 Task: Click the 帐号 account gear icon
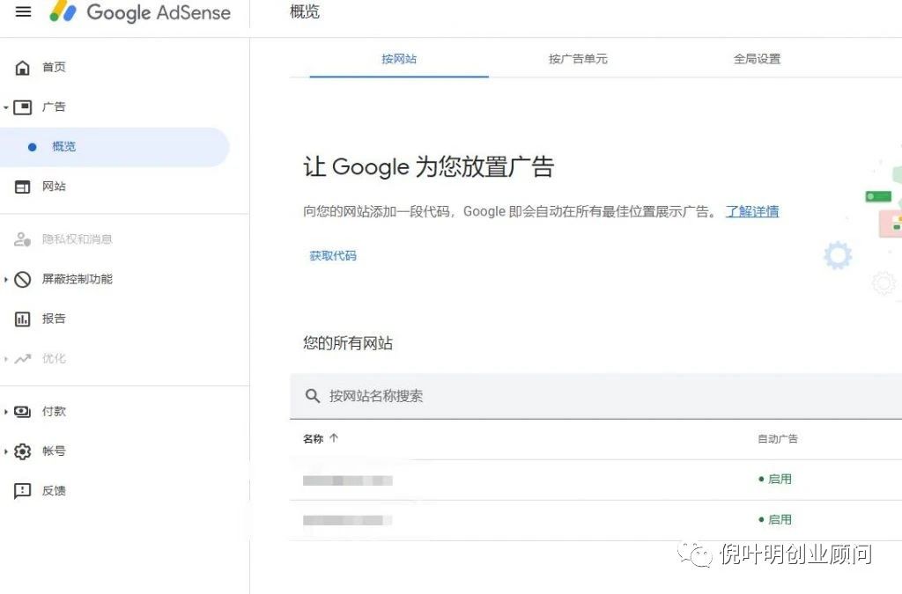coord(23,451)
